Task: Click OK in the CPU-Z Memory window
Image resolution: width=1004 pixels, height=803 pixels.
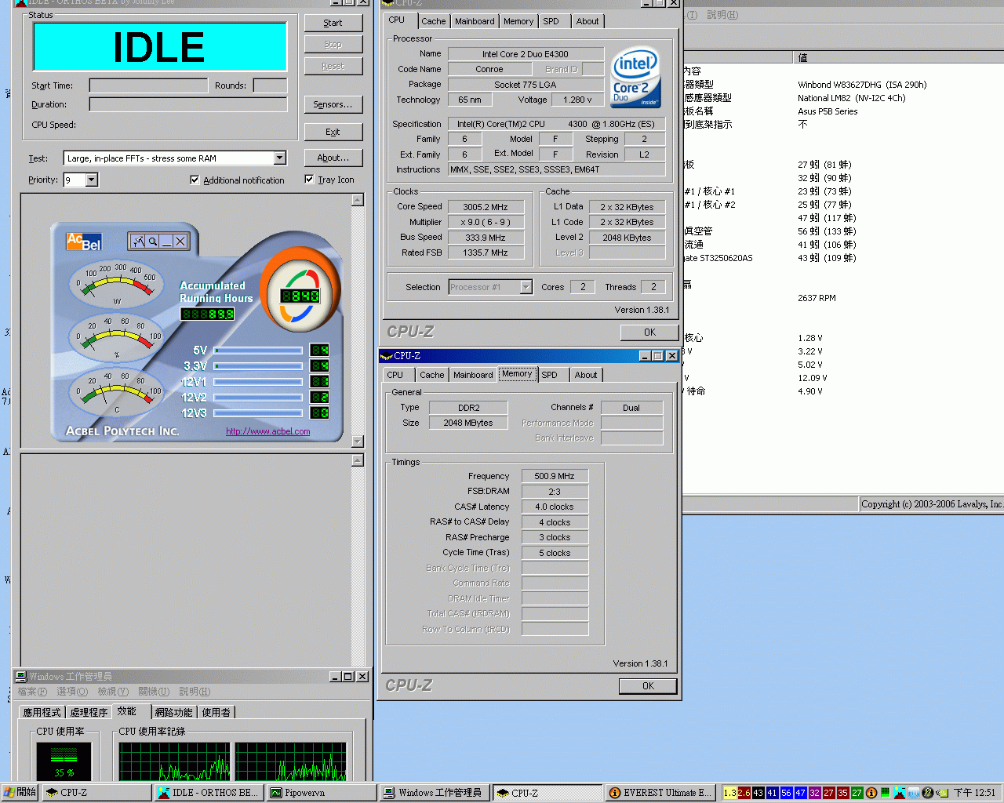Action: point(648,686)
